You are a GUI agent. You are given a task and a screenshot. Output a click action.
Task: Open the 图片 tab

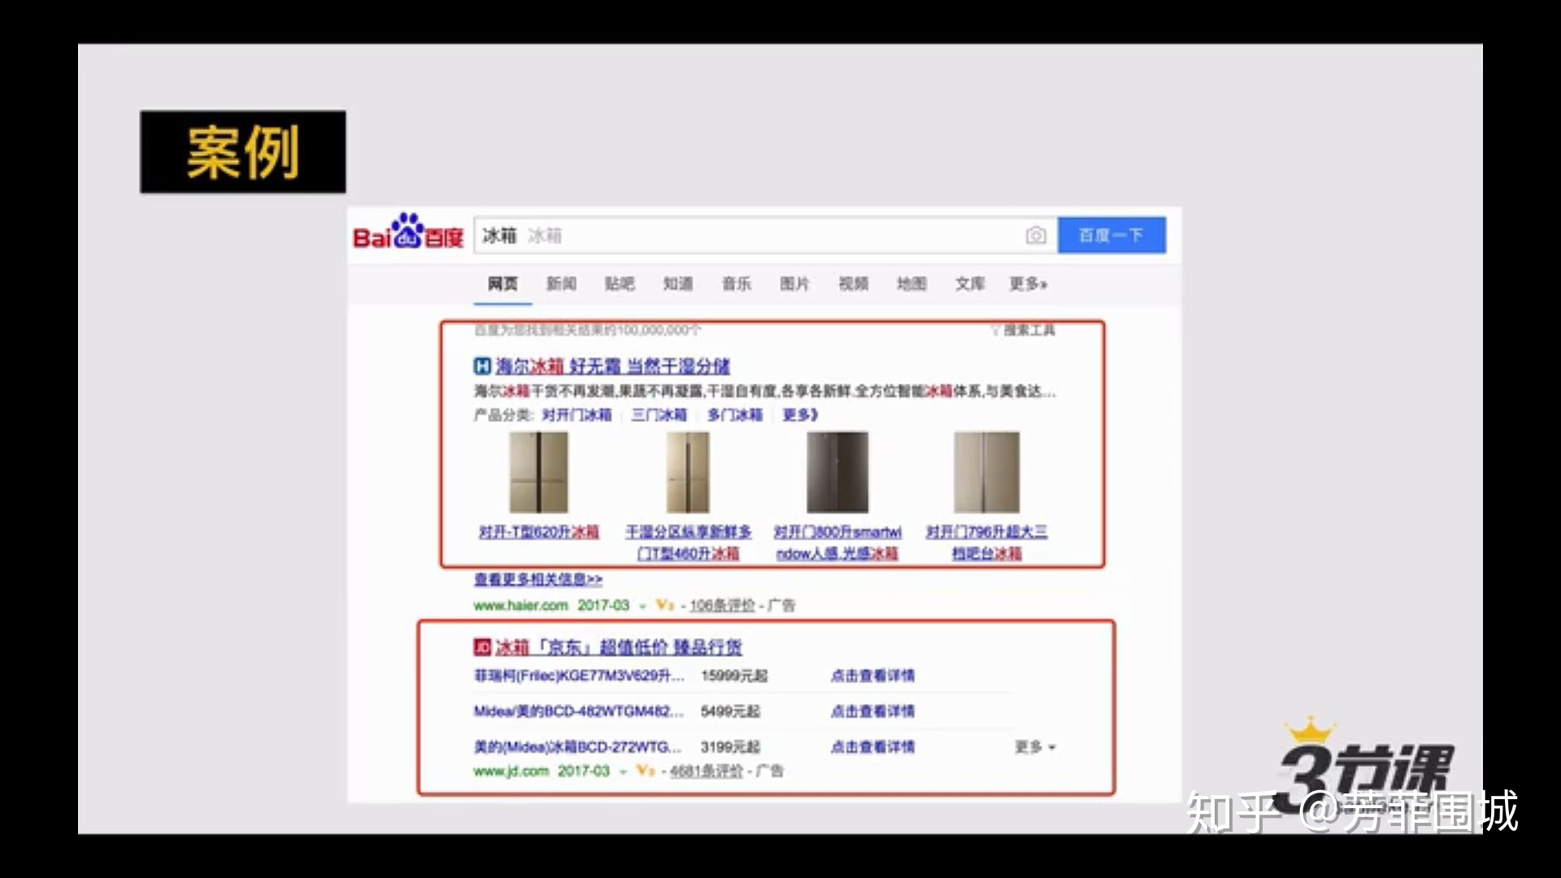(x=794, y=284)
